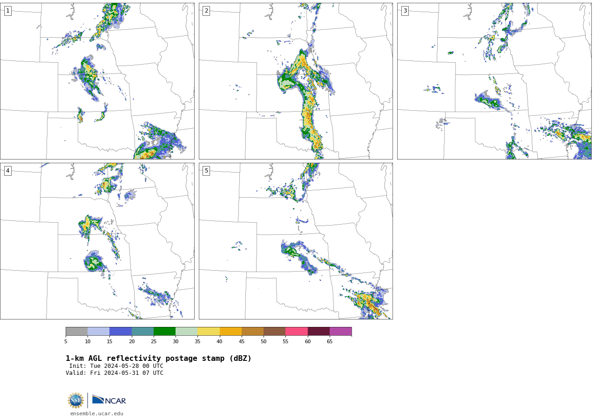The height and width of the screenshot is (419, 596).
Task: Click the 'Init: Tue 2024-05-28 00 UTC' text
Action: point(116,366)
